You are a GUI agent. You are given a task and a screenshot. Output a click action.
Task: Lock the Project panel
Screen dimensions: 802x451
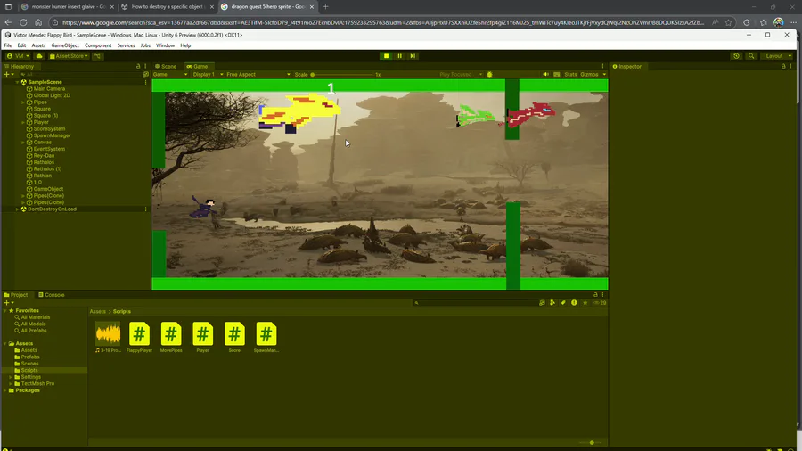595,294
